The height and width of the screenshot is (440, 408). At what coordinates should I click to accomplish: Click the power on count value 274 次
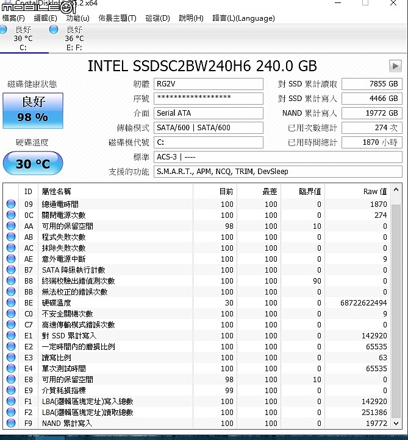tap(372, 128)
